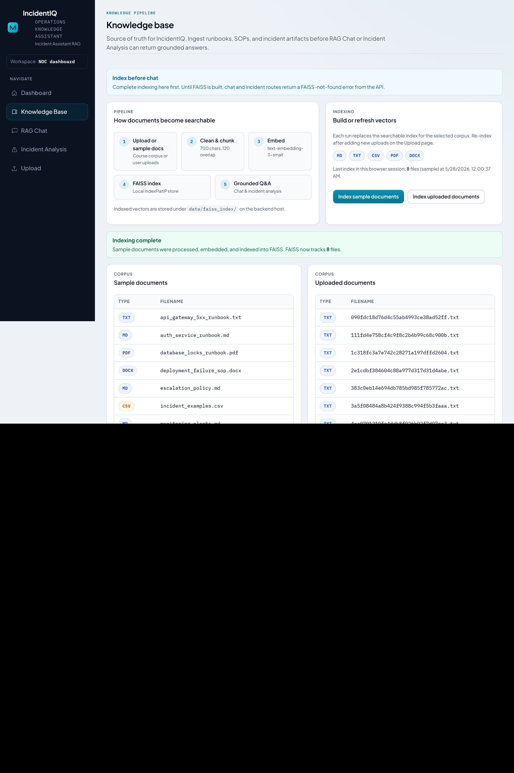Select 383c0eb14e694db785bd985f785772ac.txt filename
514x773 pixels.
pos(404,388)
